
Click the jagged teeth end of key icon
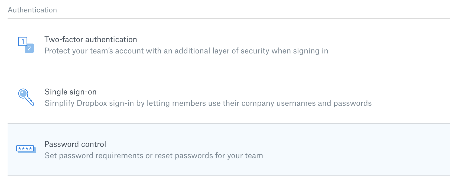click(x=31, y=102)
